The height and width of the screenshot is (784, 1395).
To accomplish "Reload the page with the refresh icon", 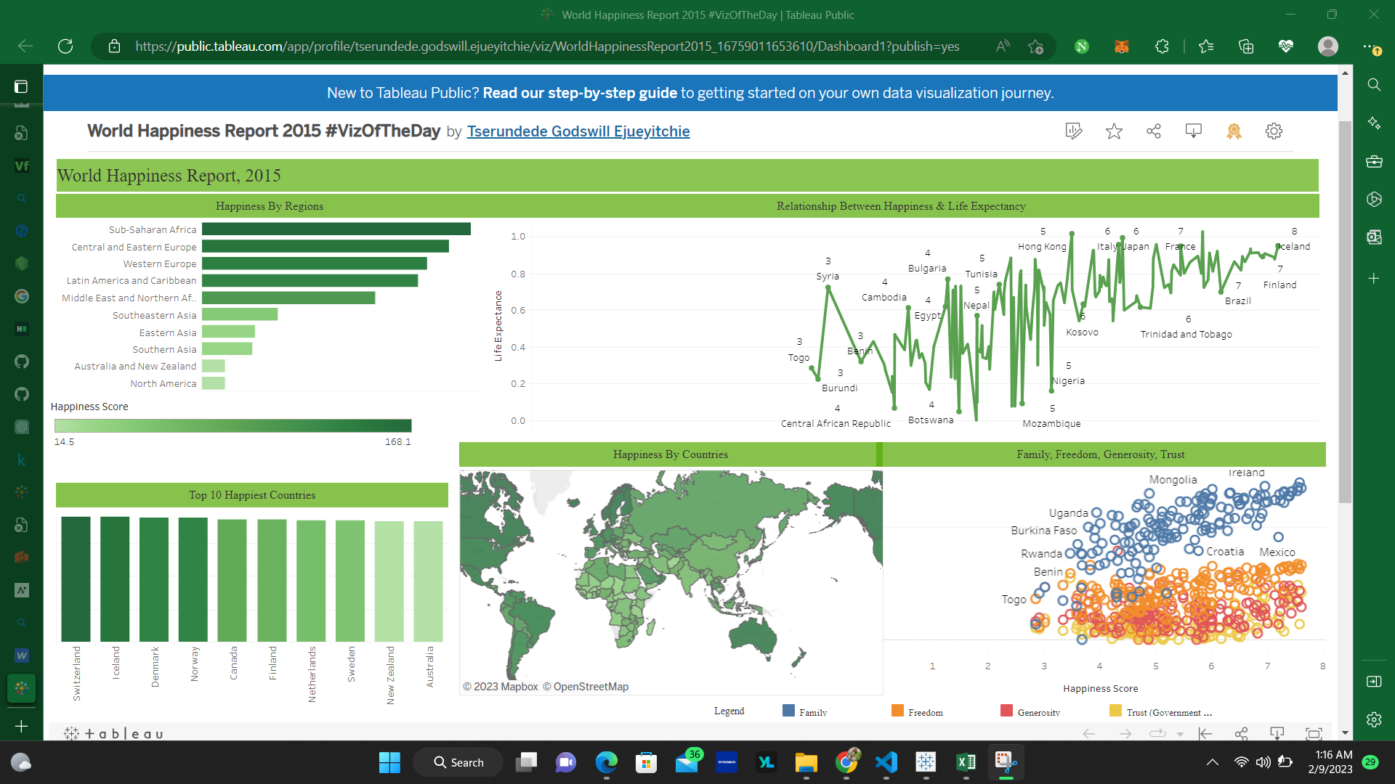I will click(x=65, y=46).
